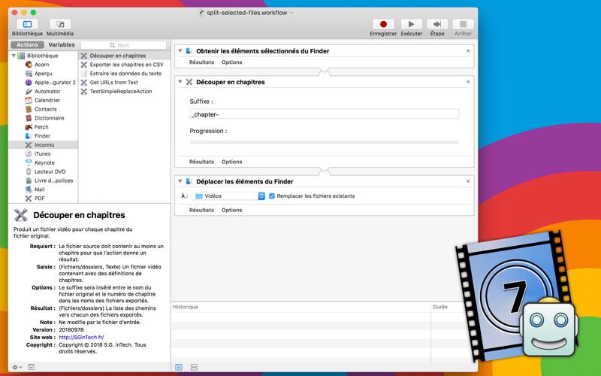Click the Progression progress bar
Image resolution: width=601 pixels, height=376 pixels.
point(325,142)
